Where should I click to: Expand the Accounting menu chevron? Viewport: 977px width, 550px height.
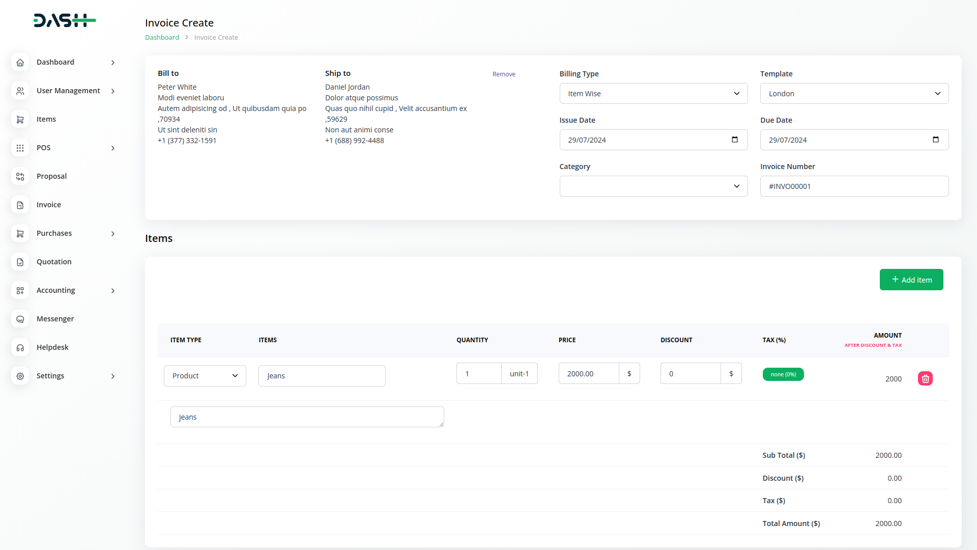click(113, 291)
